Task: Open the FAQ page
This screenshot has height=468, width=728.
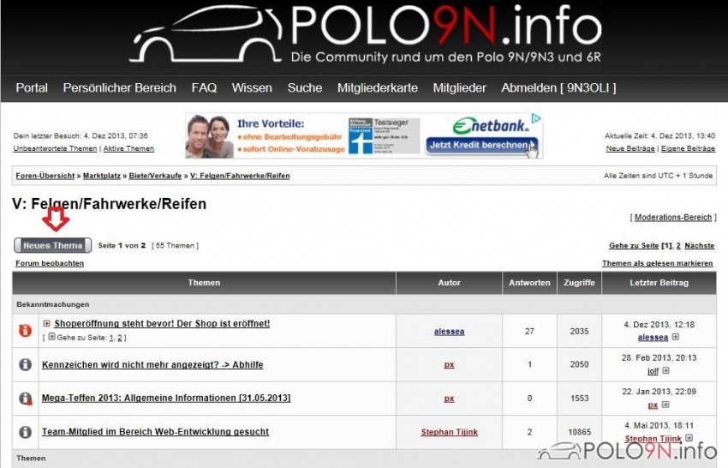Action: click(204, 87)
